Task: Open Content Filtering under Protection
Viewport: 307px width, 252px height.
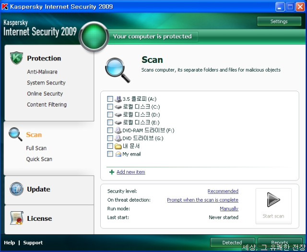Action: [x=47, y=105]
